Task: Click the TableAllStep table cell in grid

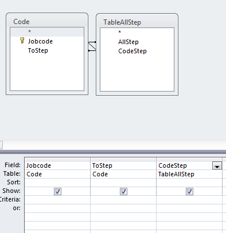Action: point(189,174)
